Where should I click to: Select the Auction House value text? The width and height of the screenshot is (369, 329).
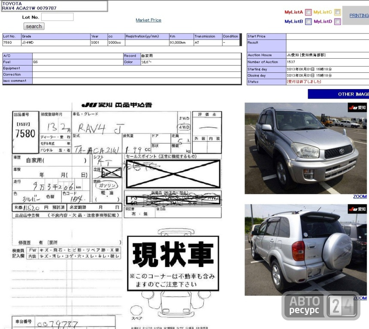pyautogui.click(x=306, y=55)
